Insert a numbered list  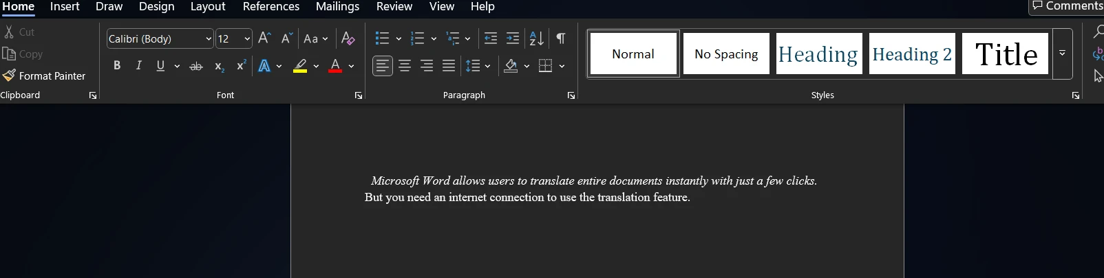click(417, 38)
